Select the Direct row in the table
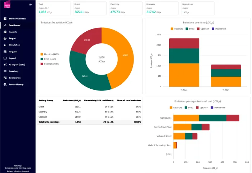252x173 pixels. click(90, 107)
